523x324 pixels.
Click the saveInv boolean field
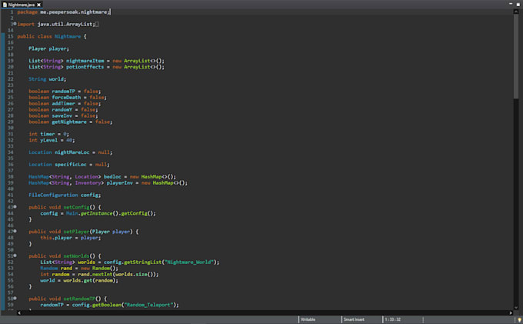pyautogui.click(x=62, y=115)
